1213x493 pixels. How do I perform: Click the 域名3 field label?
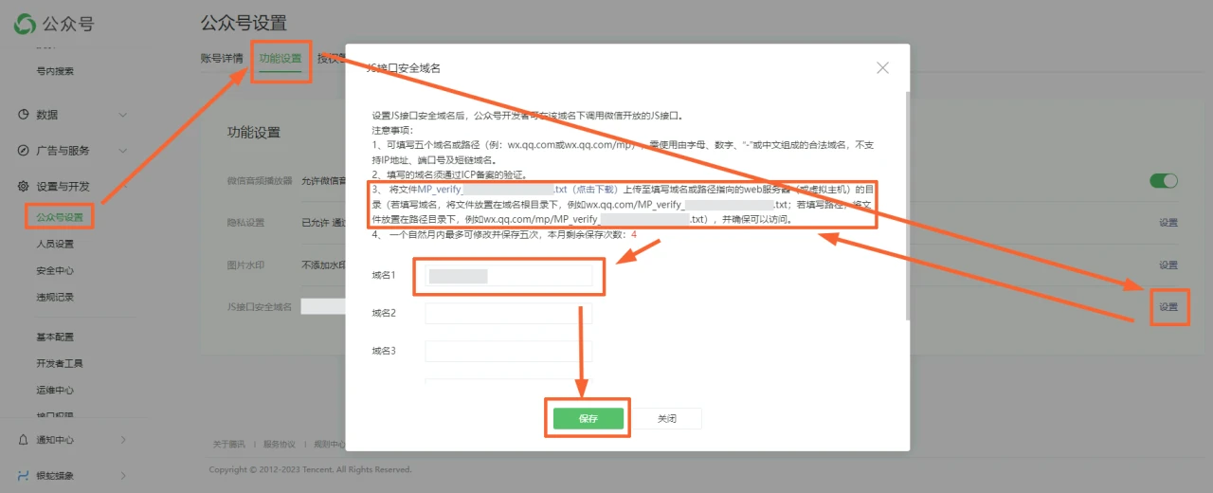tap(383, 351)
